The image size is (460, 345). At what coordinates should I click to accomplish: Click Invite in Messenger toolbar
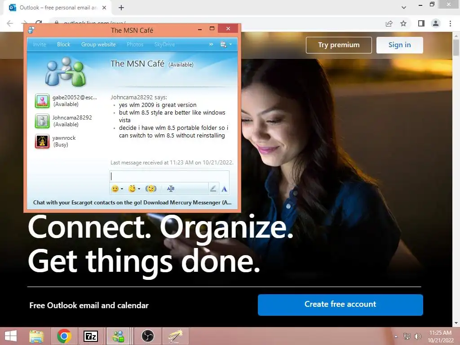tap(40, 44)
